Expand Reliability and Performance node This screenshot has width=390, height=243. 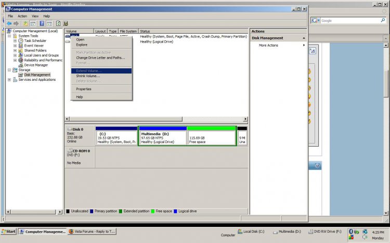[15, 60]
